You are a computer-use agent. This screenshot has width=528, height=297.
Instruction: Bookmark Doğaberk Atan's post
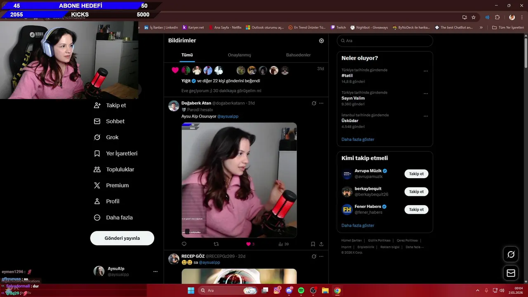(313, 244)
